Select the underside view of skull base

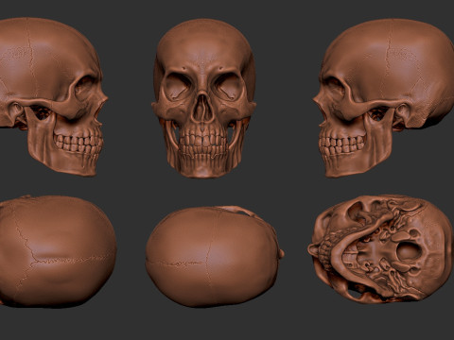tap(380, 248)
